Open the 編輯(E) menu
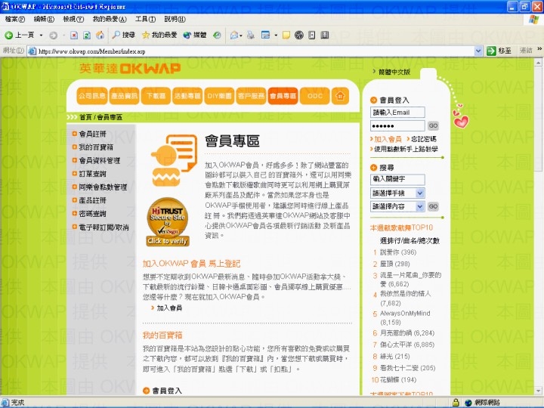This screenshot has width=544, height=408. point(44,19)
